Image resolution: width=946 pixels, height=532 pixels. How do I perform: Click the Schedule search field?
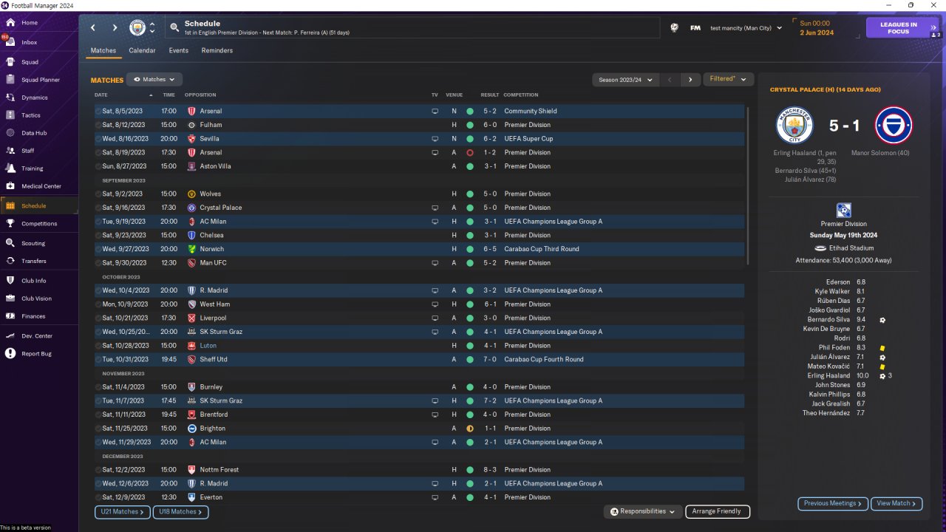click(x=412, y=28)
